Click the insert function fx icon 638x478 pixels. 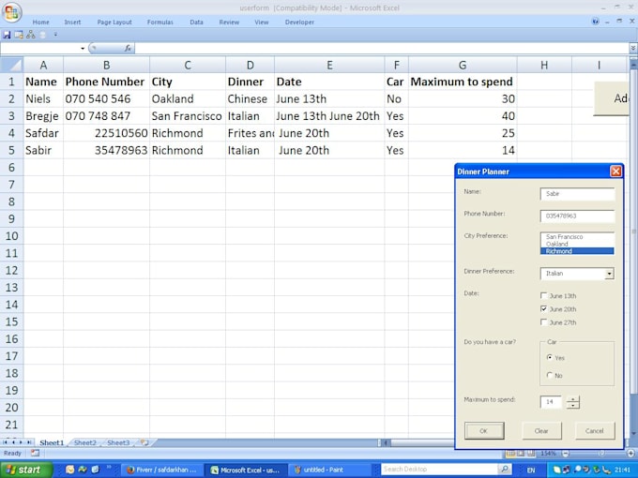click(x=128, y=48)
